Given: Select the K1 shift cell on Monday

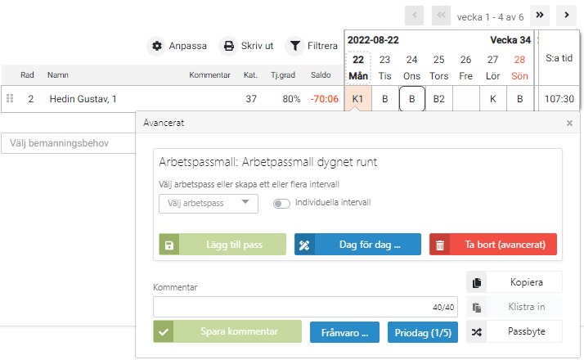Looking at the screenshot, I should click(x=358, y=99).
